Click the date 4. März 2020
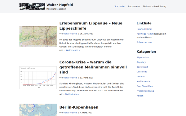Screen dimensions: 186x116 (x=86, y=113)
